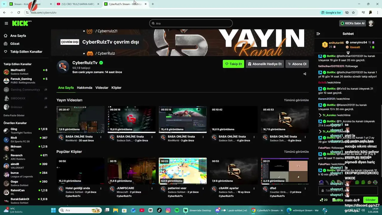This screenshot has height=215, width=382.
Task: Open burce recommended channel
Action: click(25, 174)
